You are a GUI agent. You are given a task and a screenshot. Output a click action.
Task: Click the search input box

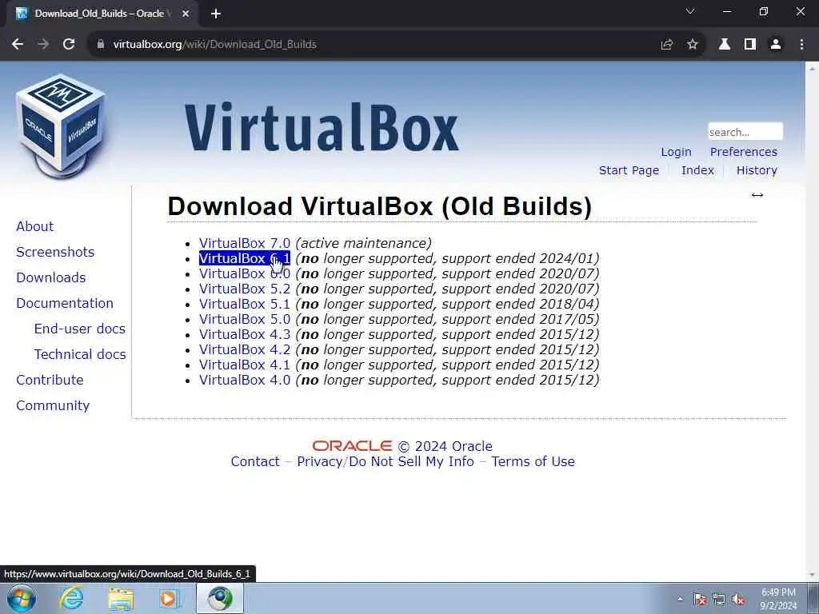745,132
